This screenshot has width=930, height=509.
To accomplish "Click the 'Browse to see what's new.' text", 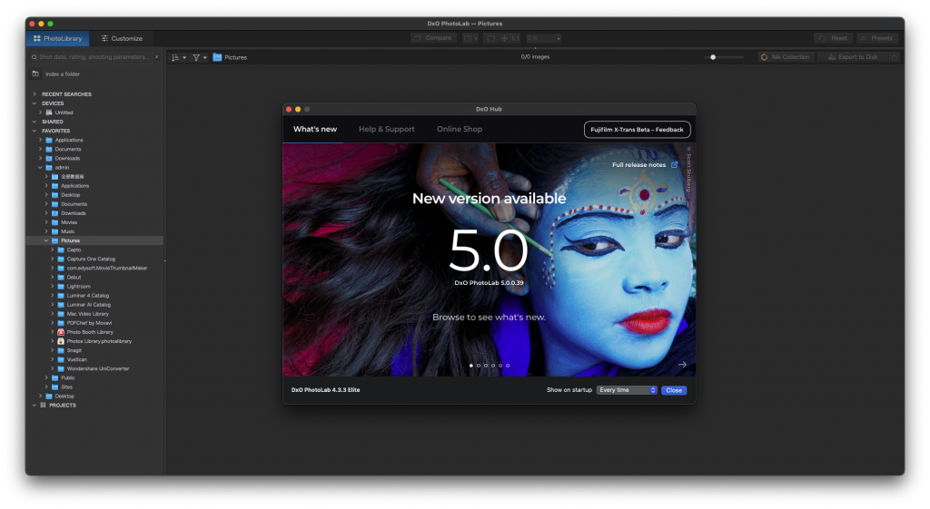I will (489, 318).
